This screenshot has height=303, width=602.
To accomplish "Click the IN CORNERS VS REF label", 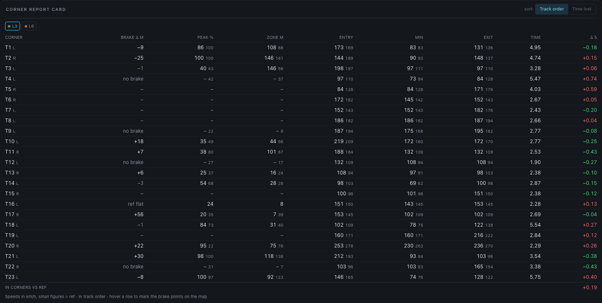I will [x=26, y=288].
